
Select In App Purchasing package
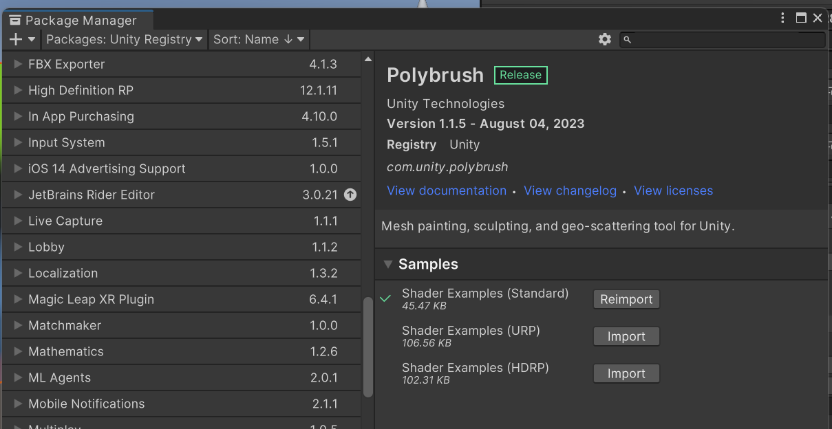click(182, 116)
